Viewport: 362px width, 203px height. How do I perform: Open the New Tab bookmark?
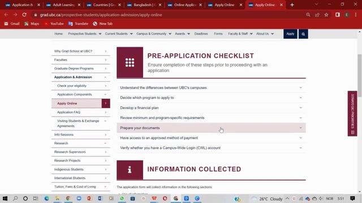click(103, 24)
